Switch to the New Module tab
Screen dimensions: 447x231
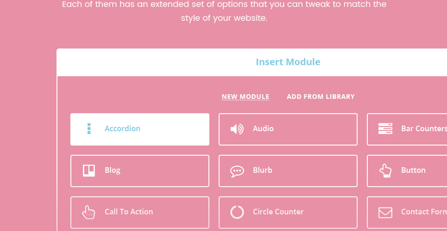coord(245,97)
